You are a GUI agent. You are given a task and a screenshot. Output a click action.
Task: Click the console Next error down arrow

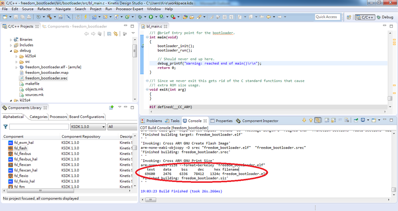(304, 120)
